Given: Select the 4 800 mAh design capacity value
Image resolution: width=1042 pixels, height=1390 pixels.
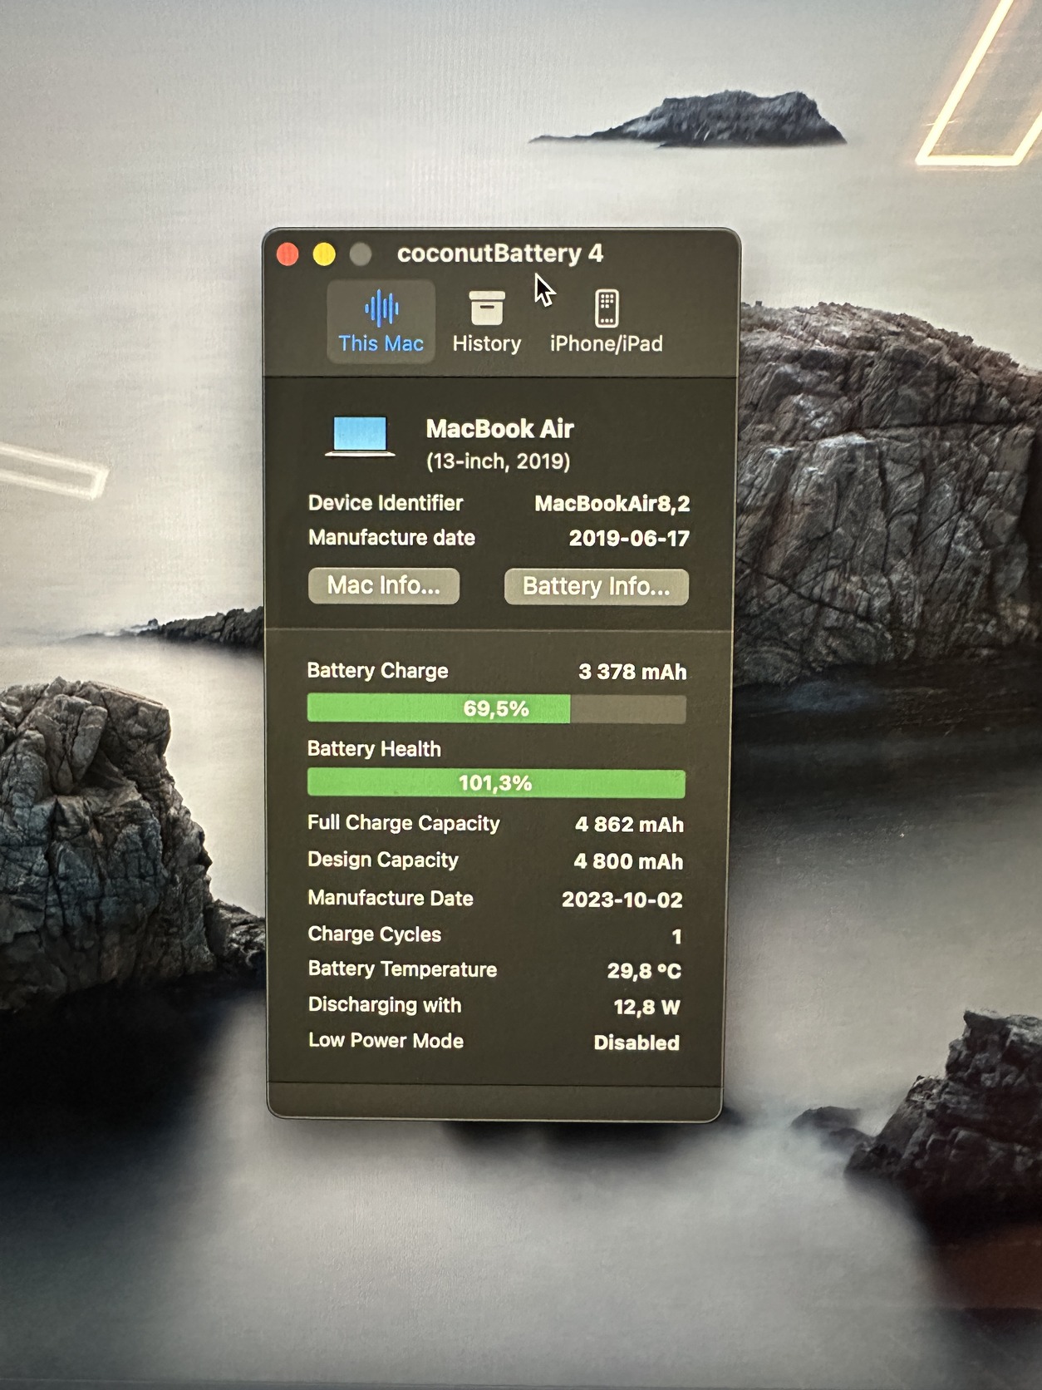Looking at the screenshot, I should coord(629,861).
